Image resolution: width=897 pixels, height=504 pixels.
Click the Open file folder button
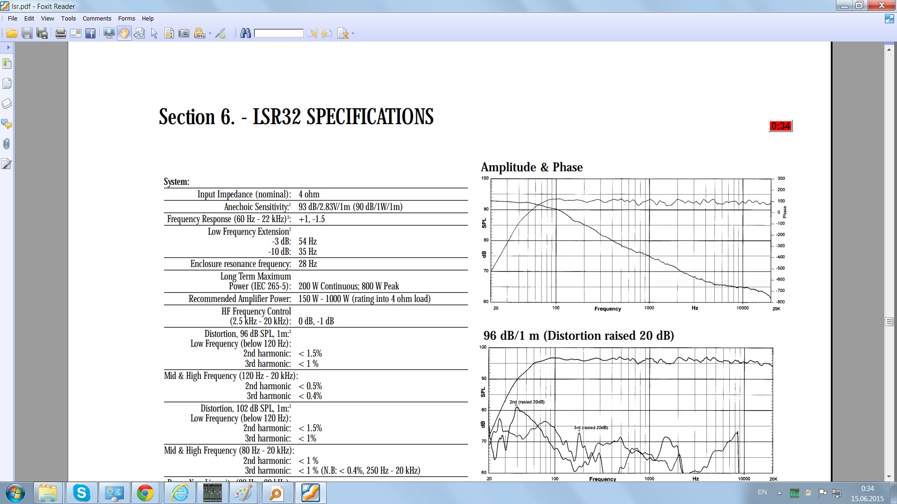tap(12, 33)
